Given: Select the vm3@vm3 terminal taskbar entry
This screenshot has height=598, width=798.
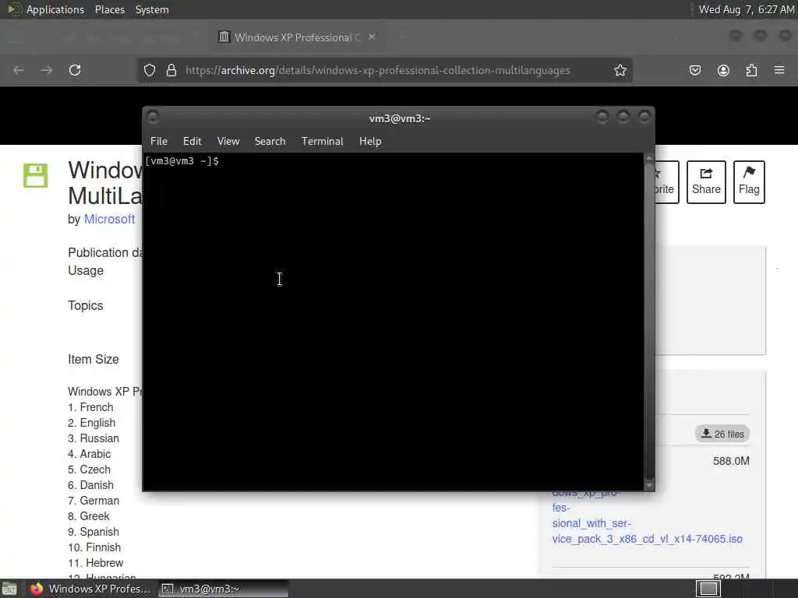Looking at the screenshot, I should (223, 589).
